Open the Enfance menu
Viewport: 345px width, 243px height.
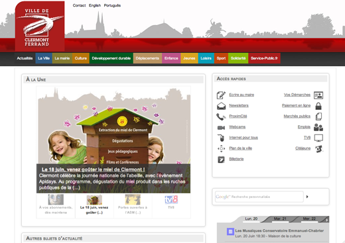point(171,58)
